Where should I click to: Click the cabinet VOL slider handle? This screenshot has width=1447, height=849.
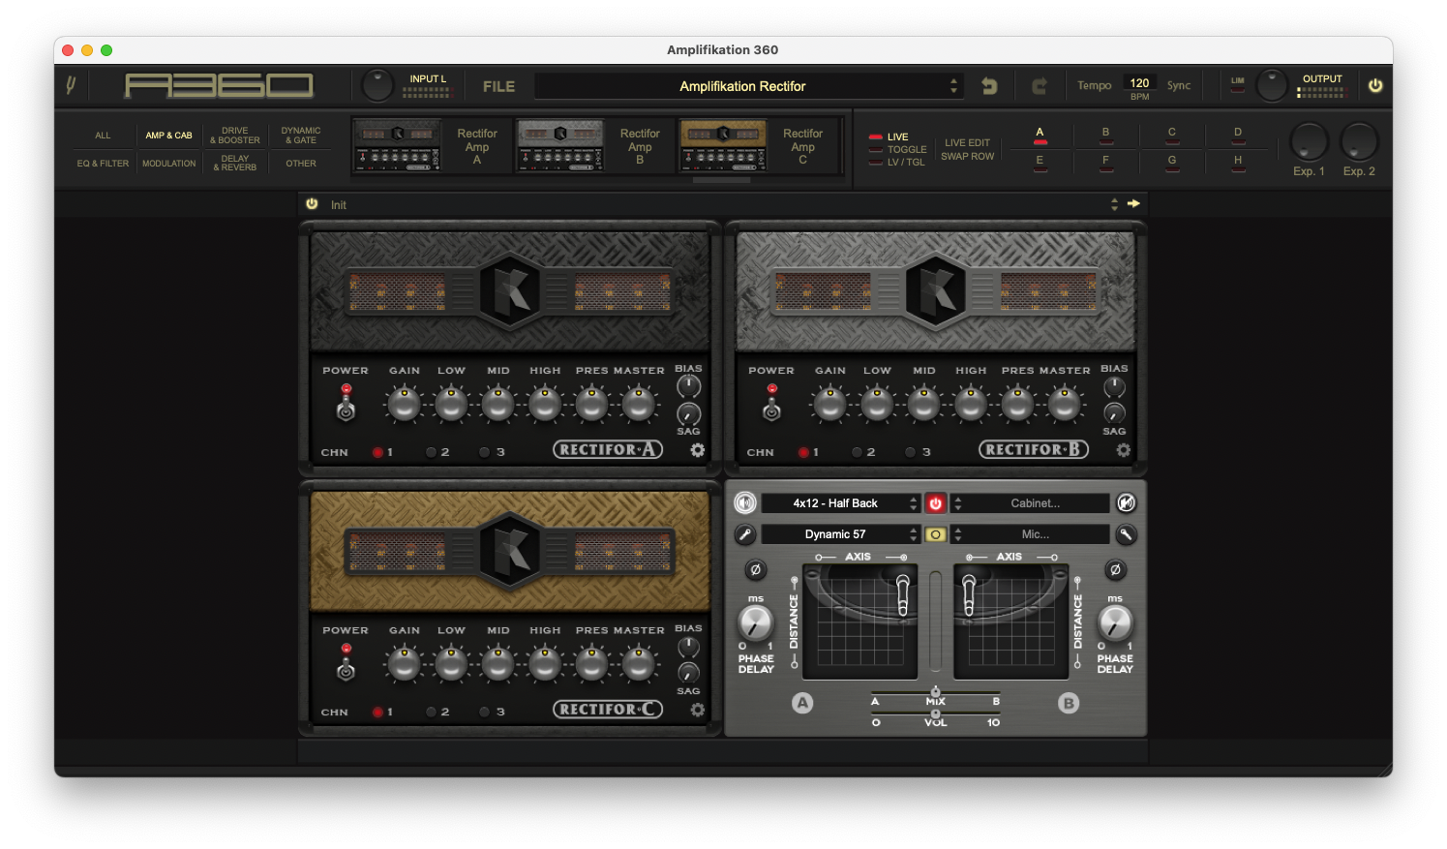(x=935, y=713)
